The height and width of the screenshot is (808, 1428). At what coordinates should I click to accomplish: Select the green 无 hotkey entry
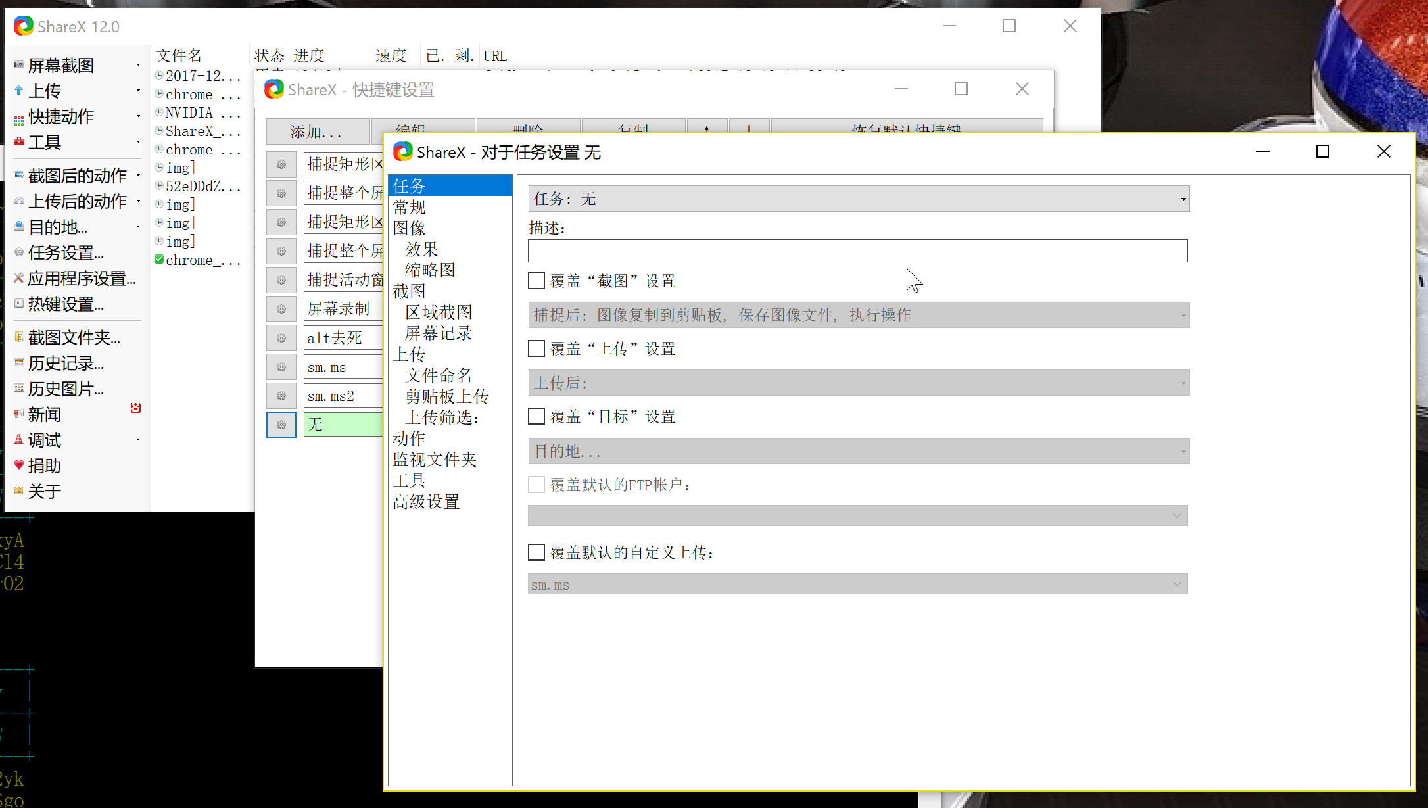click(343, 425)
